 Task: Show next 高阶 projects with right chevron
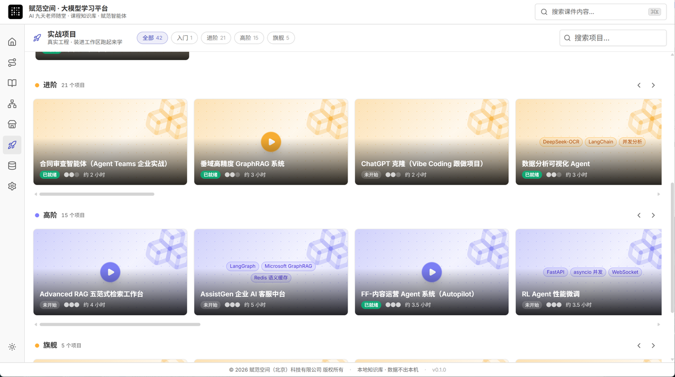(x=653, y=215)
